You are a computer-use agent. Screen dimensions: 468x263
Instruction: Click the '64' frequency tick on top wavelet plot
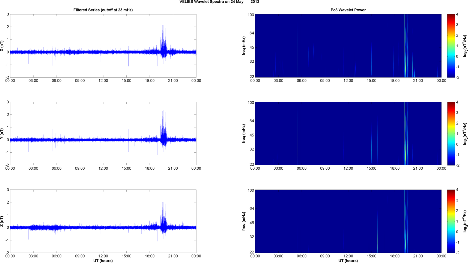click(x=251, y=33)
